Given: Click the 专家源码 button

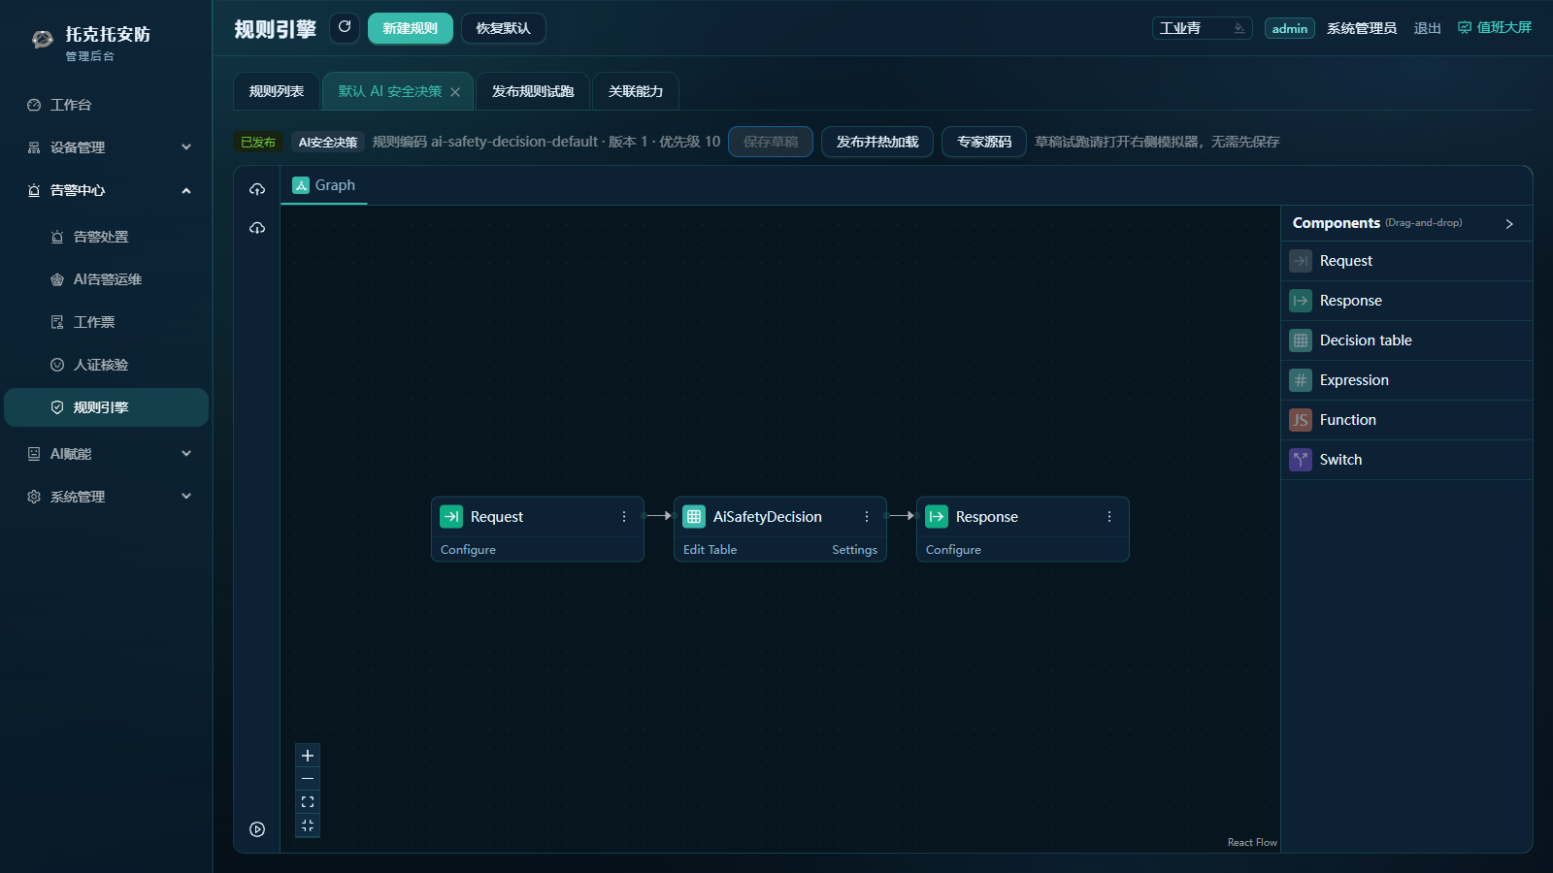Looking at the screenshot, I should [984, 142].
